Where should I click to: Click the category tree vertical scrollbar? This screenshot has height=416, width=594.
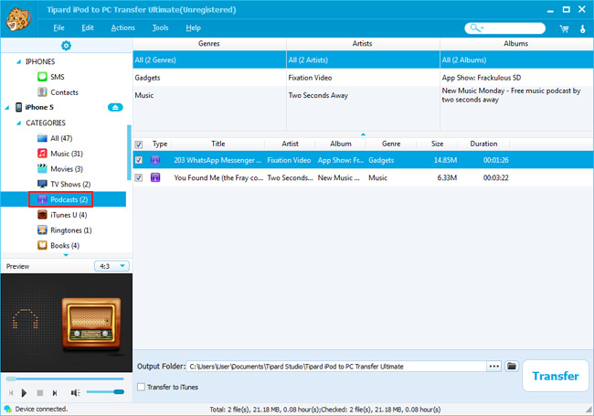129,153
